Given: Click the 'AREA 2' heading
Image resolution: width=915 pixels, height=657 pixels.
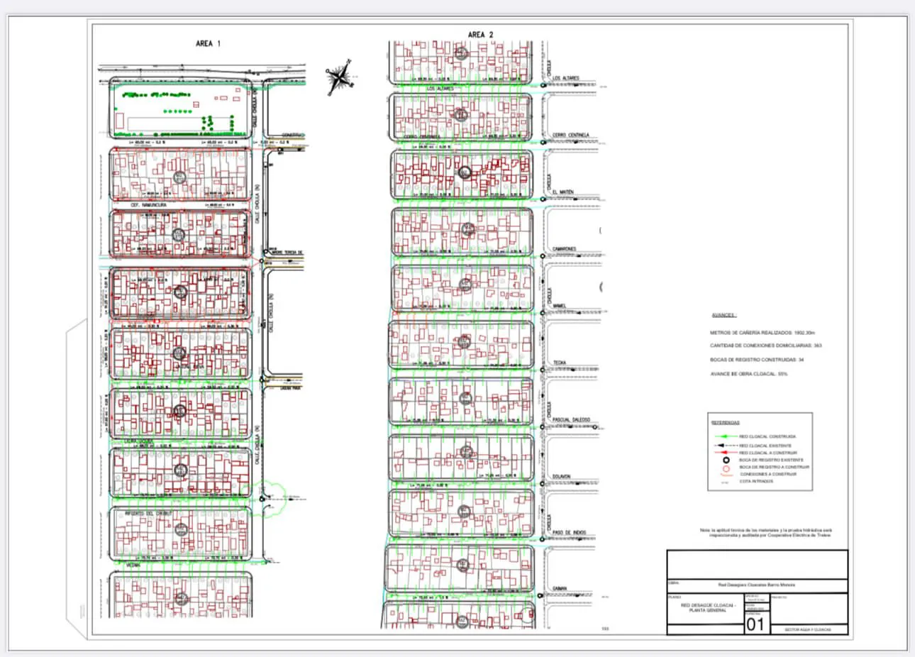Looking at the screenshot, I should pyautogui.click(x=481, y=35).
